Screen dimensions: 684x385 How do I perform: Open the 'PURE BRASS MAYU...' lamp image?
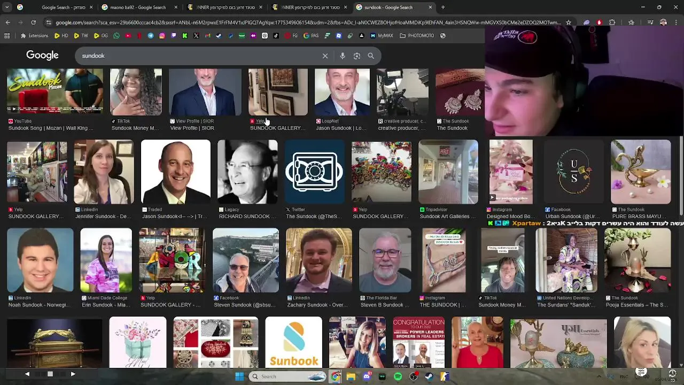(641, 172)
